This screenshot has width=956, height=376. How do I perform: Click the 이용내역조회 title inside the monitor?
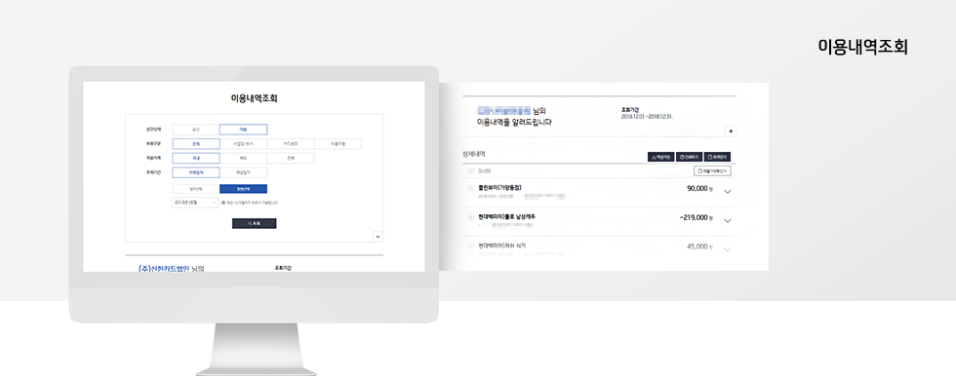(255, 98)
